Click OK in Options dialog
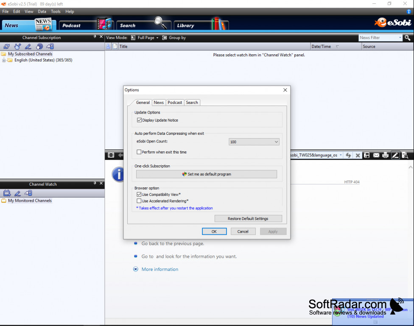Screen dimensions: 414x326 tap(214, 231)
